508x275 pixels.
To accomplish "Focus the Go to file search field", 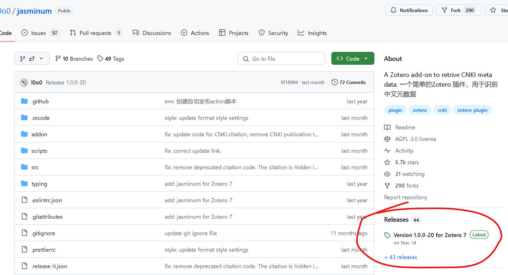I will tap(281, 58).
